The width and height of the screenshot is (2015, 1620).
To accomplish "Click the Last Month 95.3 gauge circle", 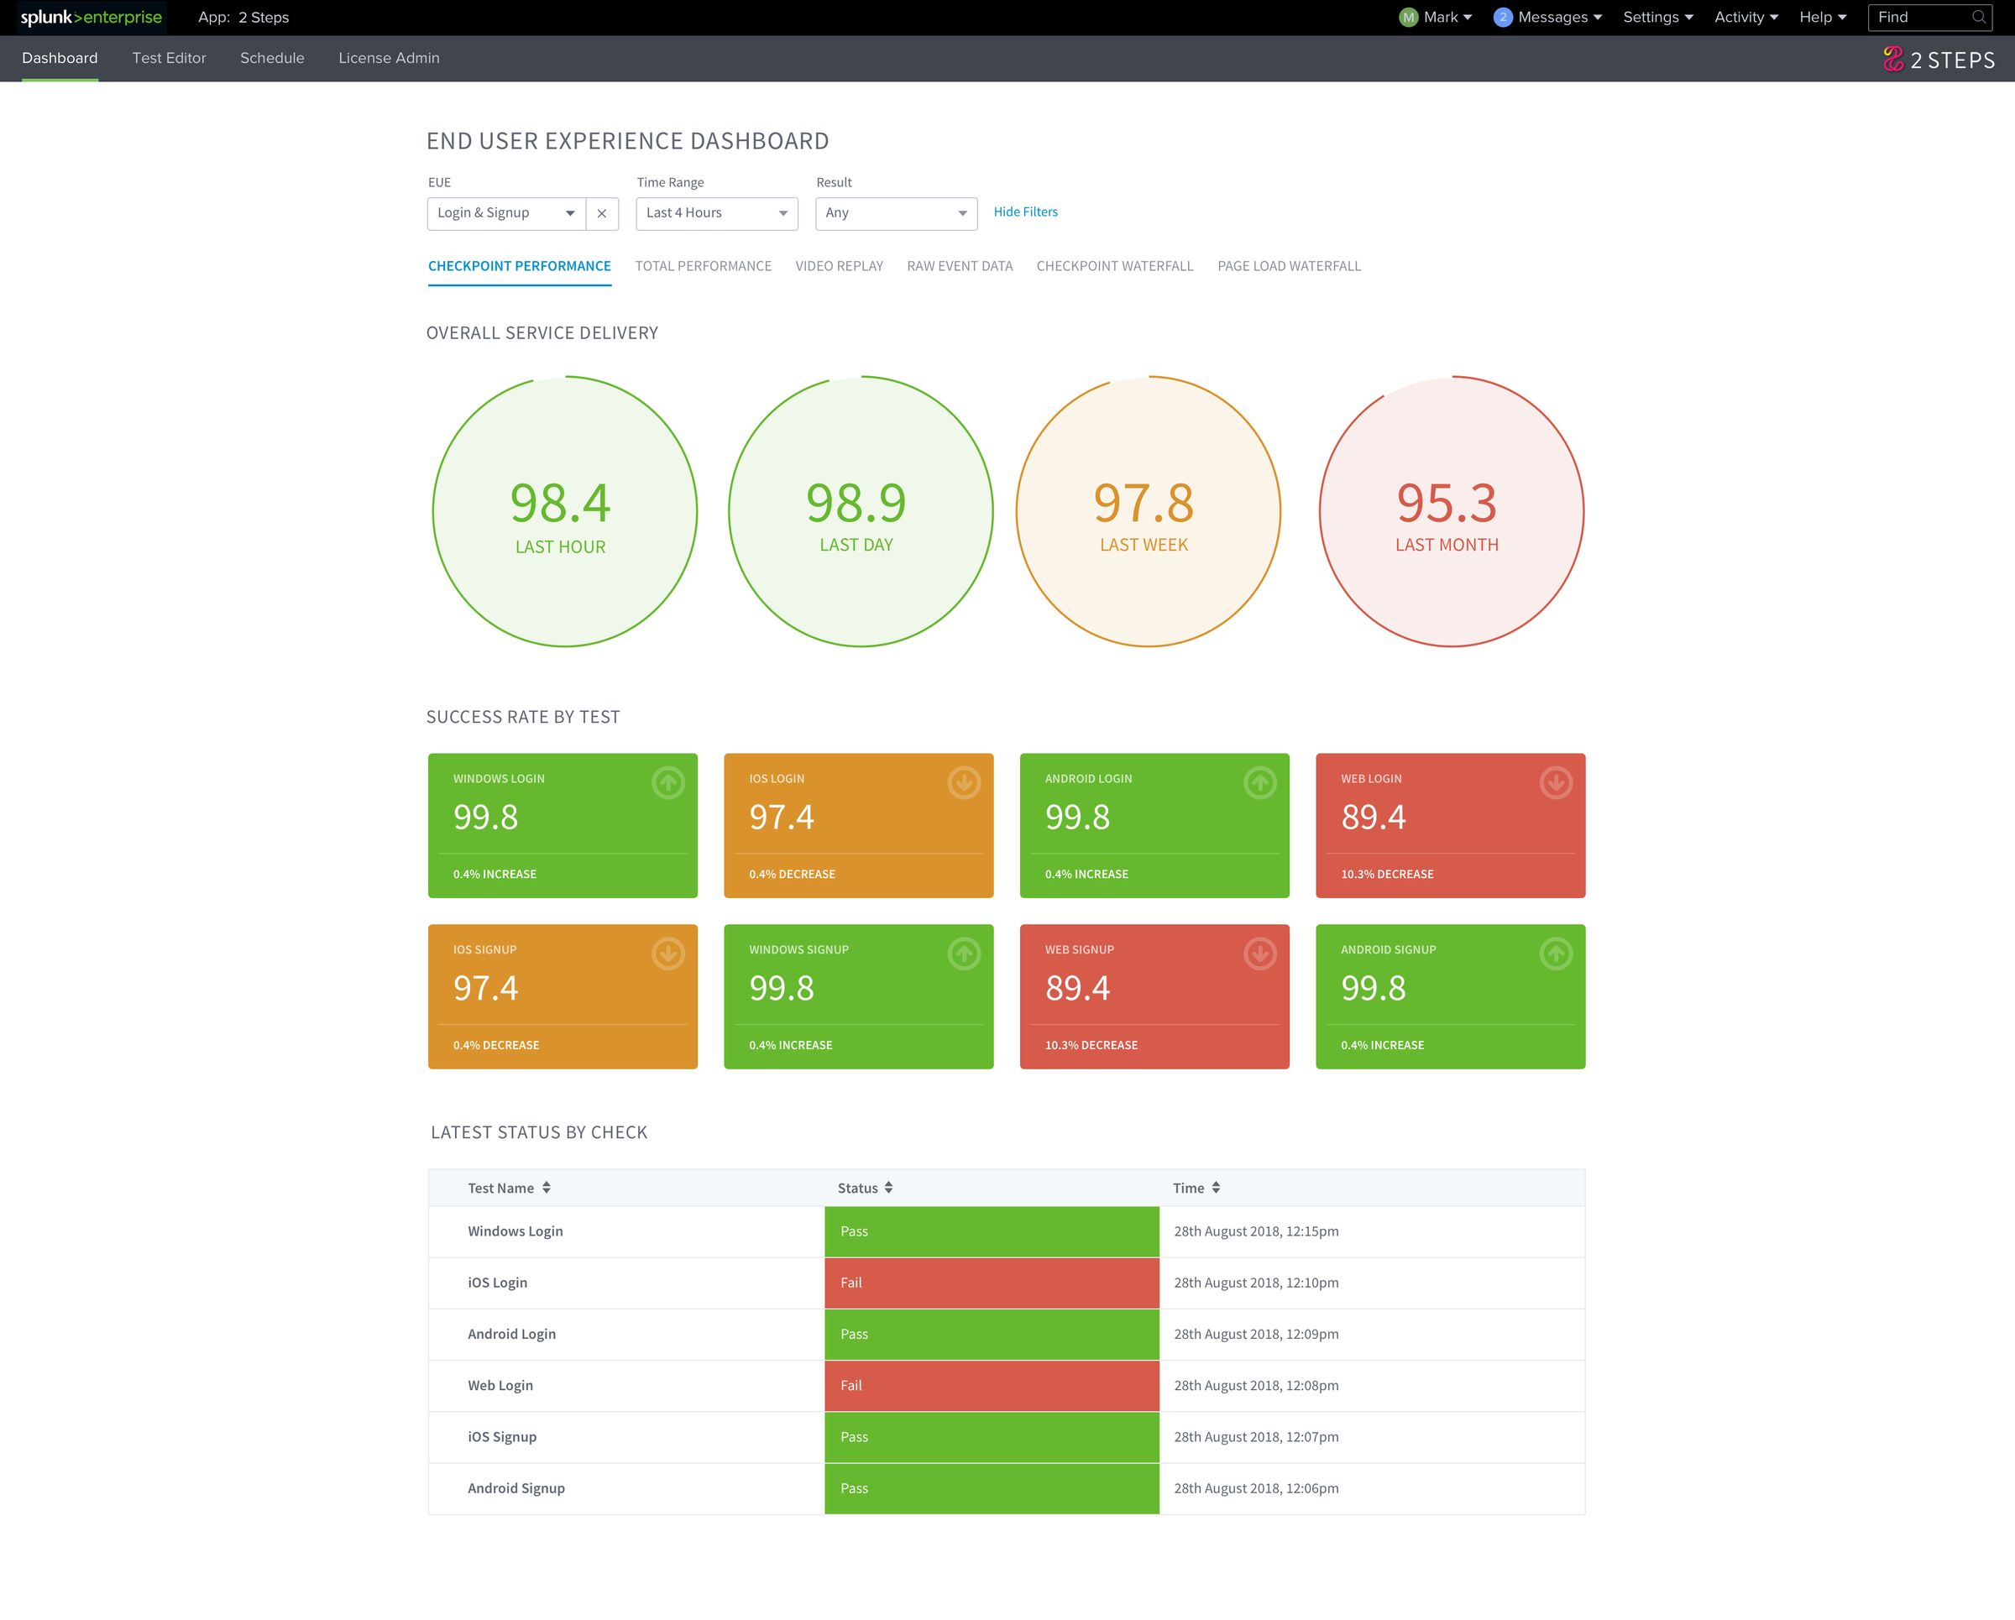I will (x=1451, y=512).
